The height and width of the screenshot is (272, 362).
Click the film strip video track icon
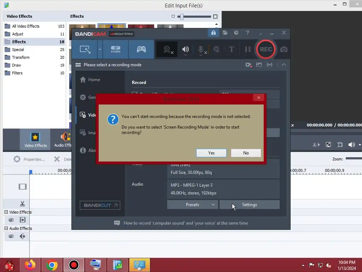pos(22,186)
